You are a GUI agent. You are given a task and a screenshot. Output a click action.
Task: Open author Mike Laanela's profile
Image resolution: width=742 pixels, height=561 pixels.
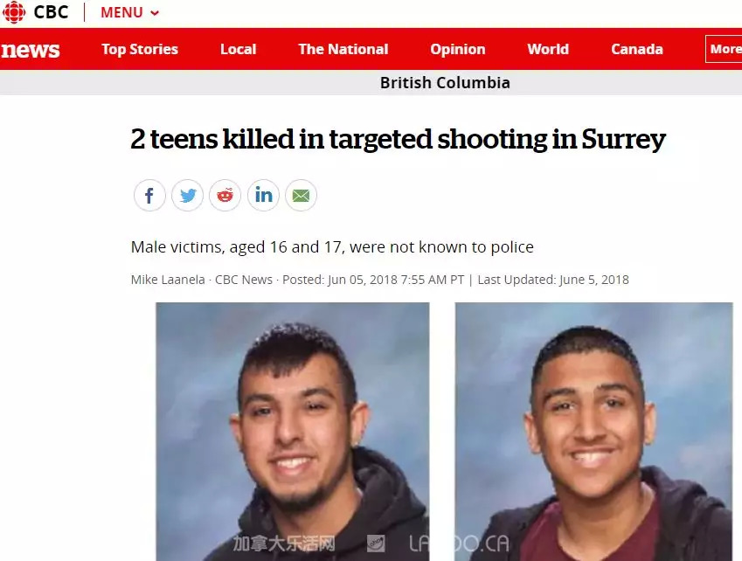(x=168, y=280)
